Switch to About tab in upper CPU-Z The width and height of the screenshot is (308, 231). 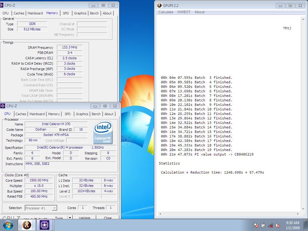107,13
